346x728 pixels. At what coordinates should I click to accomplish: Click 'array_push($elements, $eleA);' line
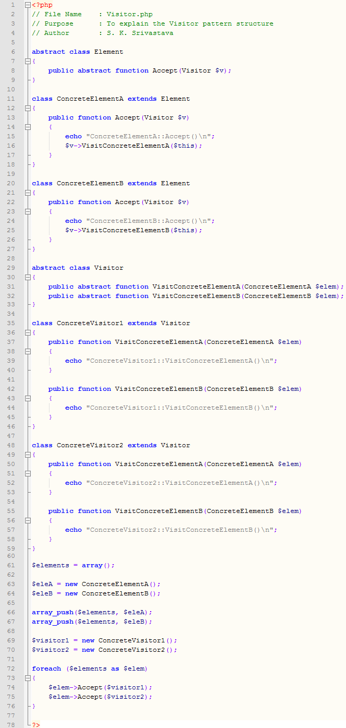(x=92, y=612)
